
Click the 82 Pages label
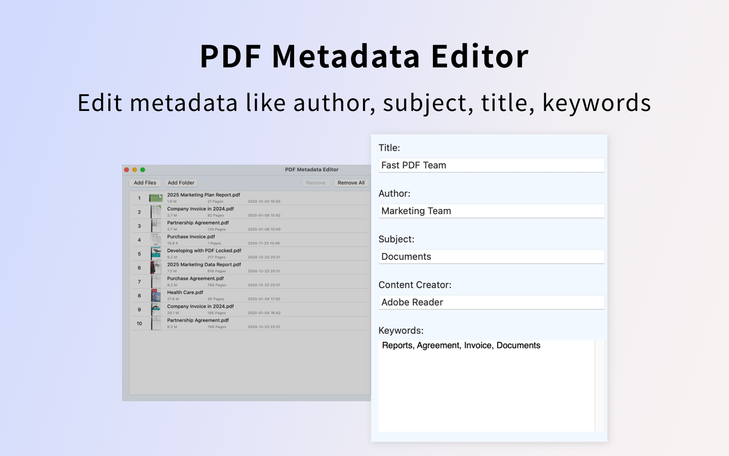coord(216,215)
